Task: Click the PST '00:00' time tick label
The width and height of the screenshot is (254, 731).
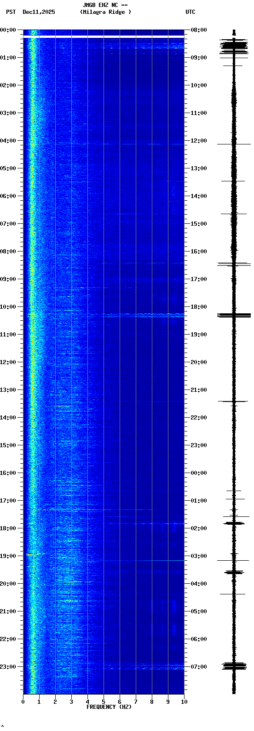Action: tap(8, 30)
